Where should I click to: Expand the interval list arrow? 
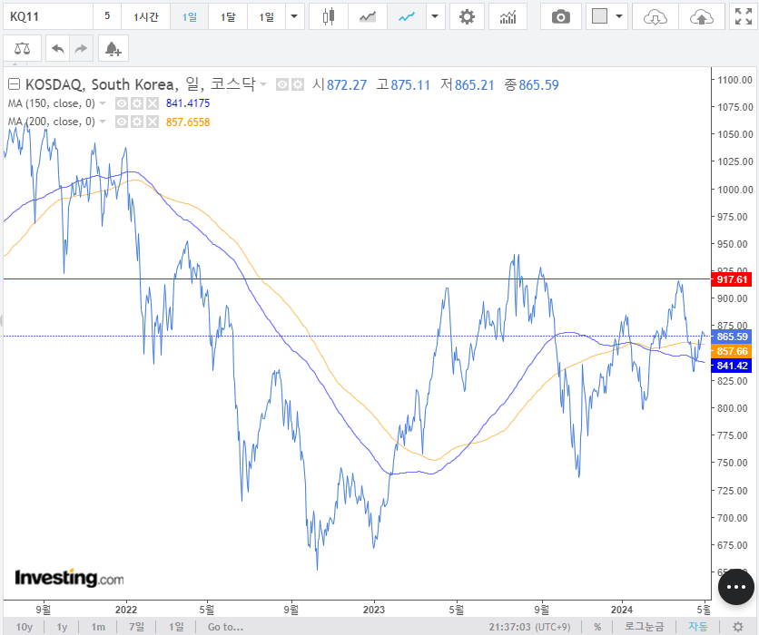click(294, 17)
